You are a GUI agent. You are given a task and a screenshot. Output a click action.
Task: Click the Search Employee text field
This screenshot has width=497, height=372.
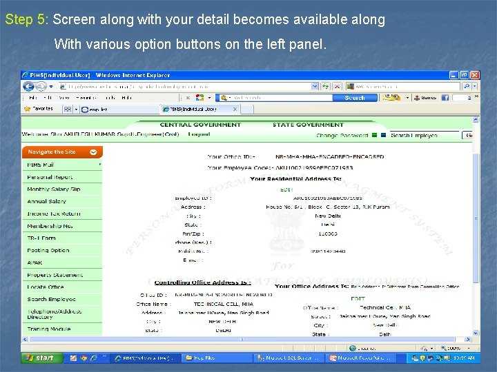click(424, 135)
